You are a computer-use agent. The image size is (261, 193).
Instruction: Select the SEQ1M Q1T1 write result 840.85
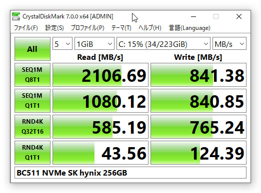tap(198, 101)
